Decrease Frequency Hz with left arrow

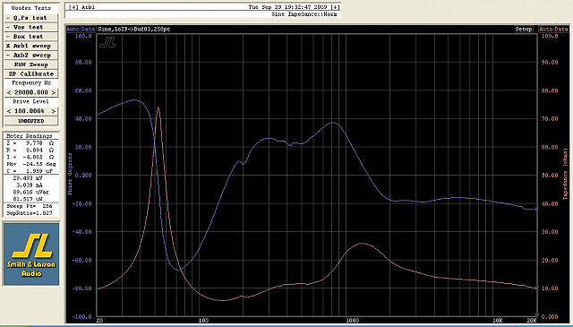(x=9, y=92)
